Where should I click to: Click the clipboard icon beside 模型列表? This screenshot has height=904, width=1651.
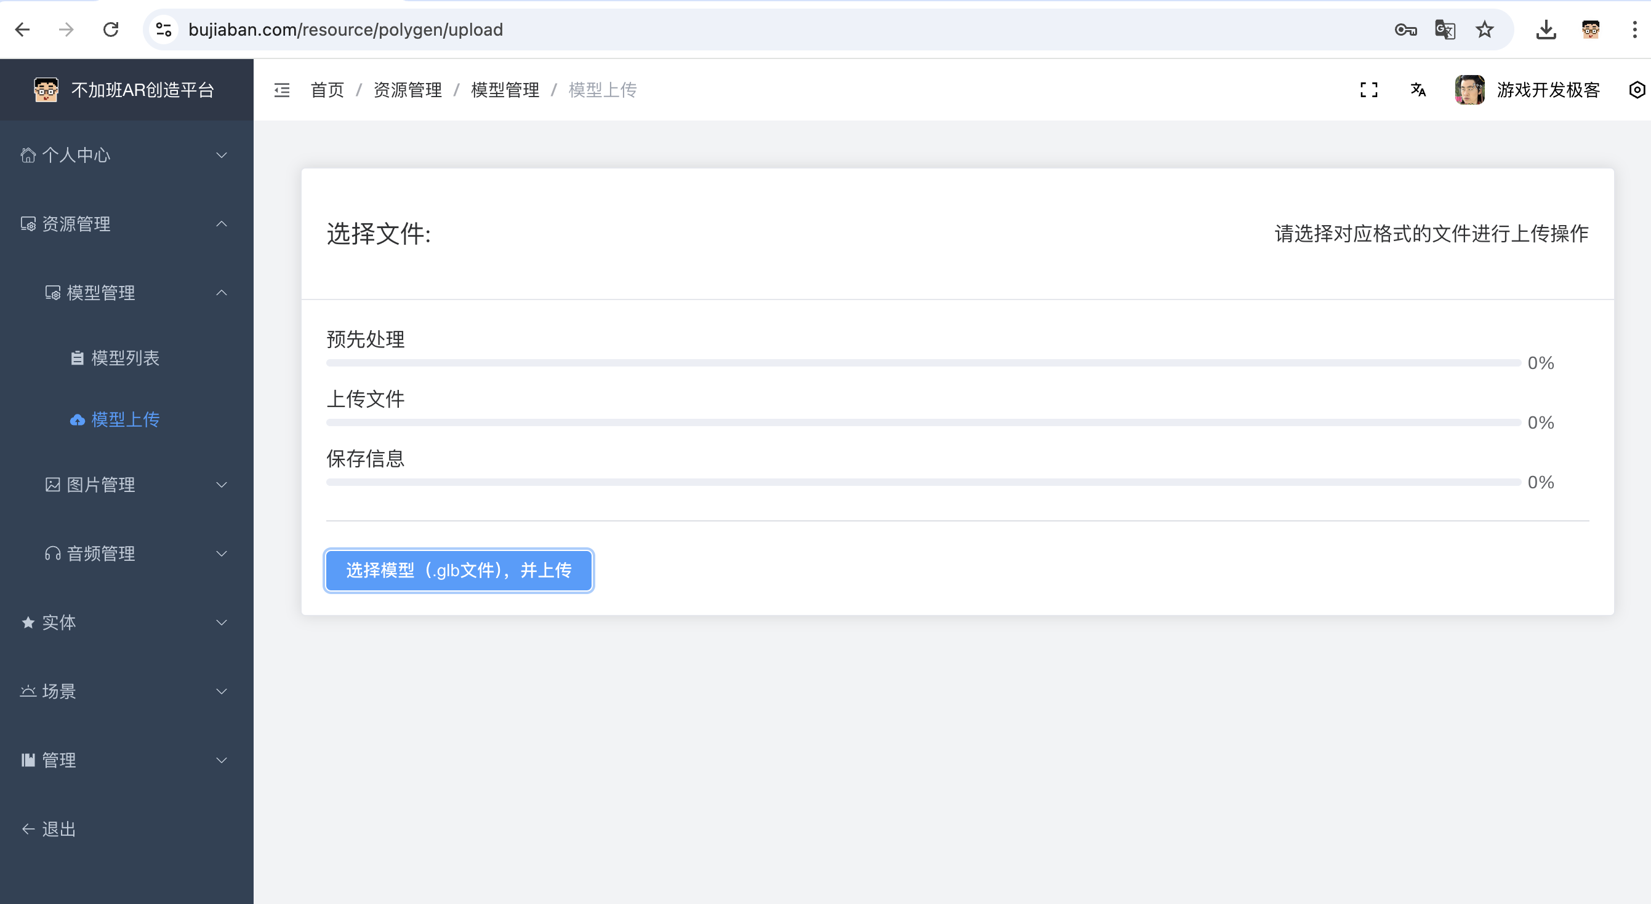tap(77, 358)
